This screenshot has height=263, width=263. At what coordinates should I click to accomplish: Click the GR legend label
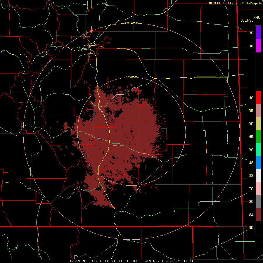click(x=251, y=111)
